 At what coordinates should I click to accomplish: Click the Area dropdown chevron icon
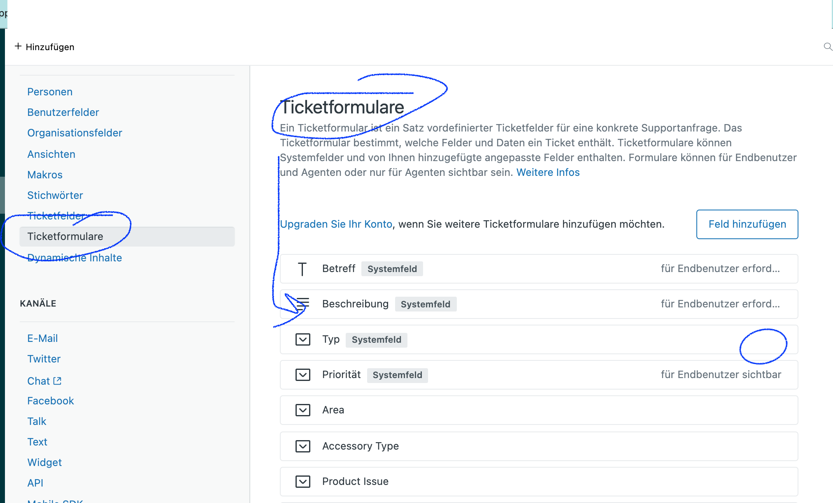[x=303, y=410]
